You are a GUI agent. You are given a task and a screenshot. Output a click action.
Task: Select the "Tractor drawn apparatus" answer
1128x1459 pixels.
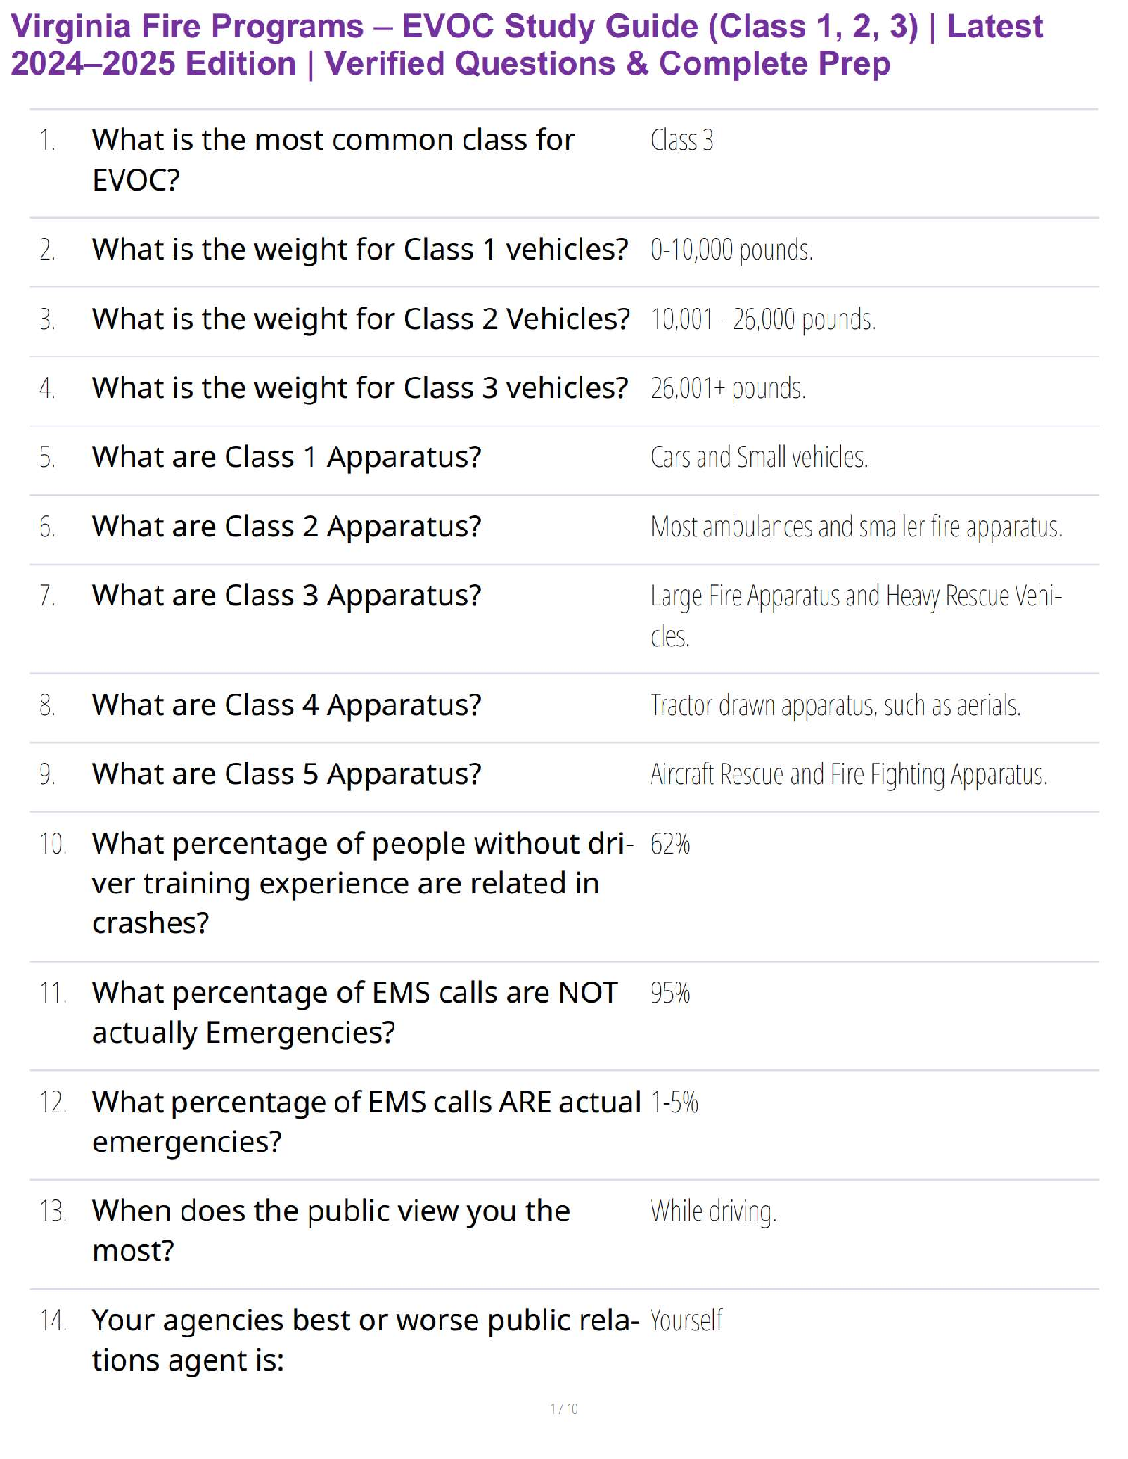pos(835,706)
